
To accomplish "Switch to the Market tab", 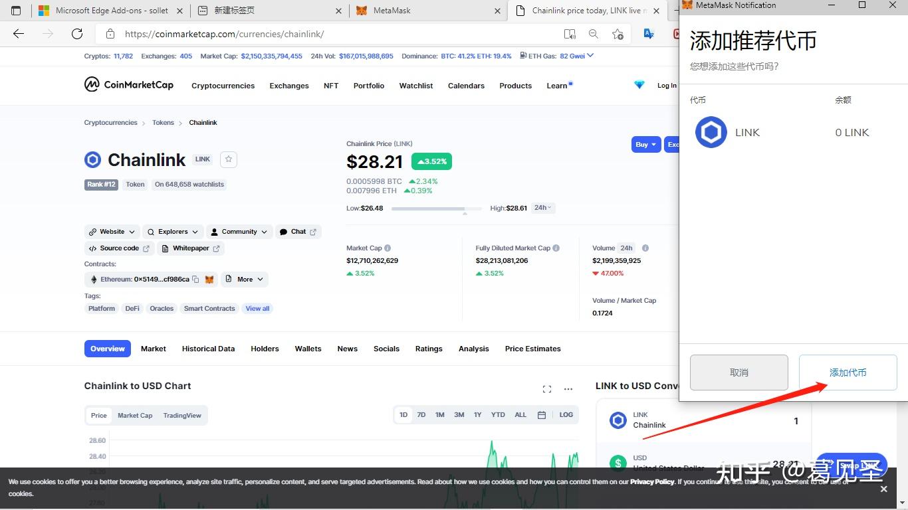I will point(154,349).
